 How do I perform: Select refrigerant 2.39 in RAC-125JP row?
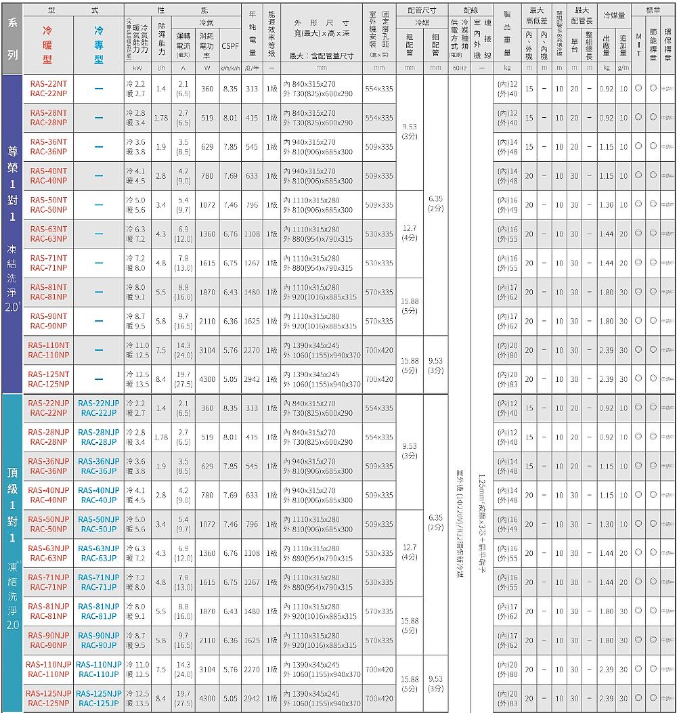point(606,699)
